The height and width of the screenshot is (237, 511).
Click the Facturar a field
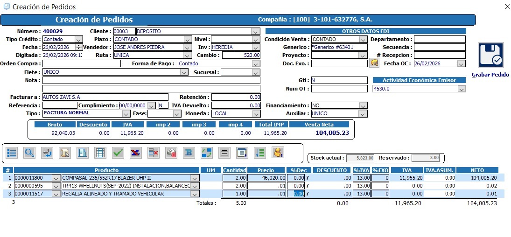pos(105,97)
